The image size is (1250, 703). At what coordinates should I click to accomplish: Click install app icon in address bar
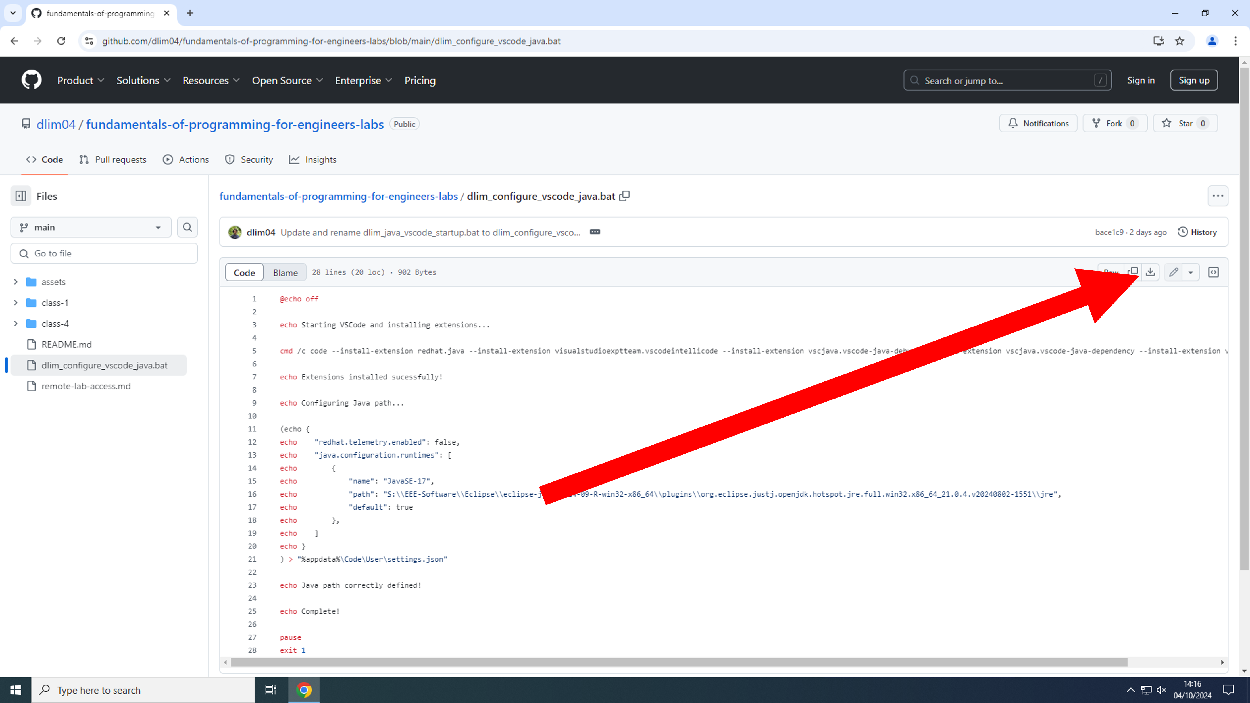pos(1159,41)
